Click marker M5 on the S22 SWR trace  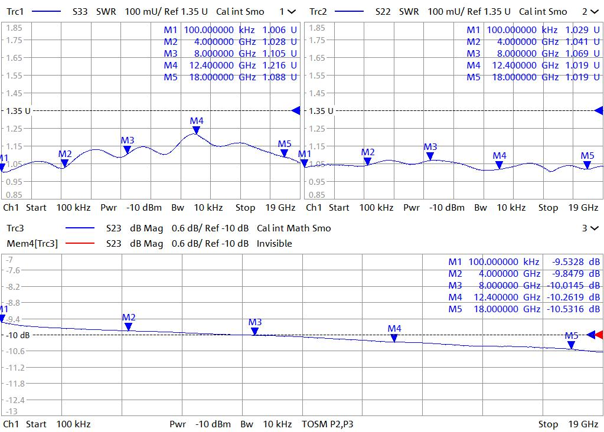(587, 165)
